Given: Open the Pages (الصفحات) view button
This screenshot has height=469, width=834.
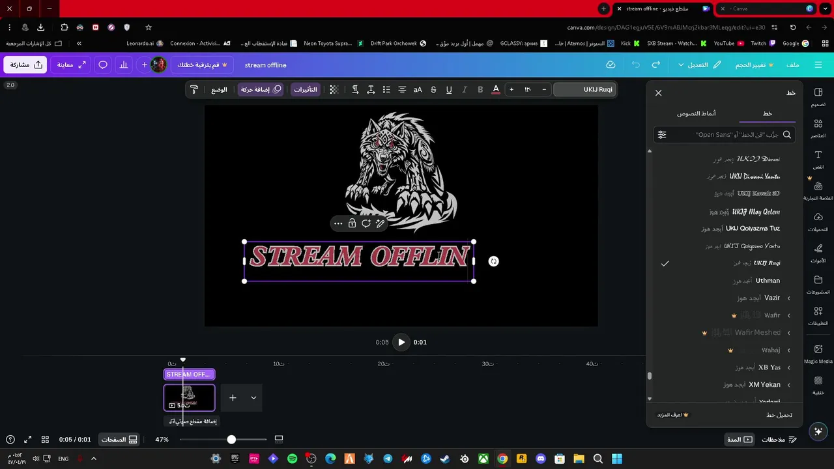Looking at the screenshot, I should pos(119,440).
